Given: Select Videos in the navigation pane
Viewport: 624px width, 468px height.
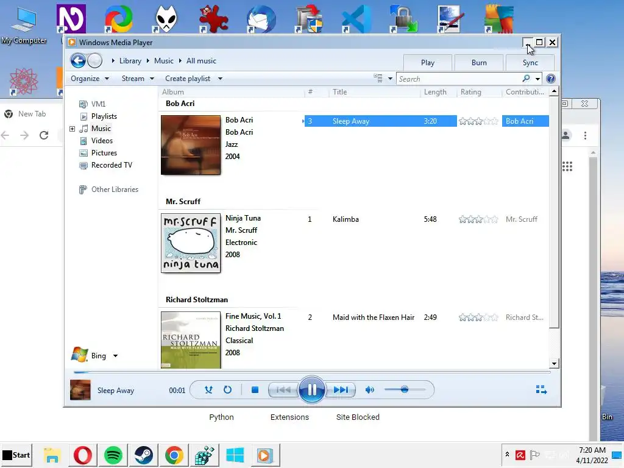Looking at the screenshot, I should coord(102,141).
